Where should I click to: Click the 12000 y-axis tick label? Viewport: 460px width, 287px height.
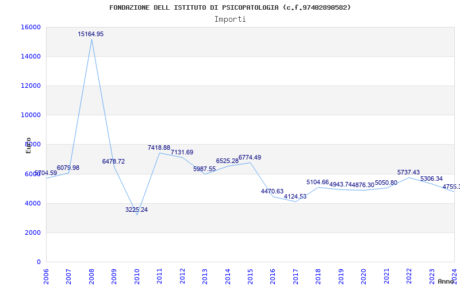click(31, 86)
